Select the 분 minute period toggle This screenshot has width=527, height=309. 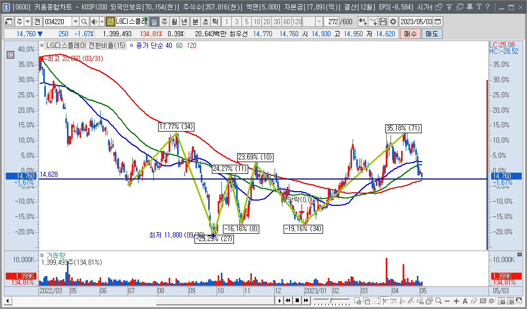pyautogui.click(x=196, y=22)
